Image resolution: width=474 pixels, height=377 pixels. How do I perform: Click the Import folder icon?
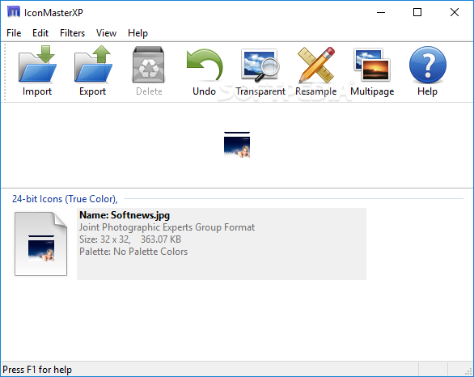click(37, 64)
